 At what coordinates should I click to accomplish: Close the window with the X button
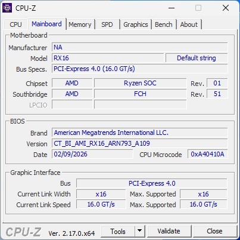tap(226, 8)
